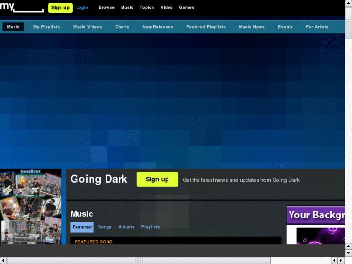Open Music News
This screenshot has height=264, width=352.
[x=252, y=27]
